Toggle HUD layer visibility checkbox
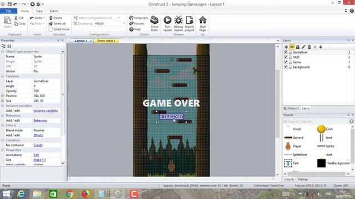Image resolution: width=355 pixels, height=199 pixels. click(x=286, y=57)
